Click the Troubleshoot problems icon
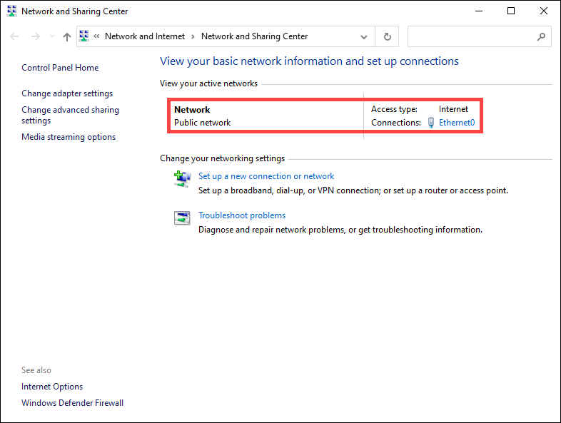The height and width of the screenshot is (423, 561). pos(182,218)
